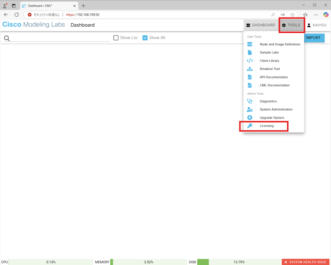Open Licensing from Admin Tools
This screenshot has width=331, height=265.
click(274, 126)
